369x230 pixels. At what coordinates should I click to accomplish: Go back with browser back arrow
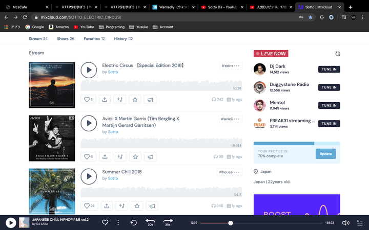6,17
